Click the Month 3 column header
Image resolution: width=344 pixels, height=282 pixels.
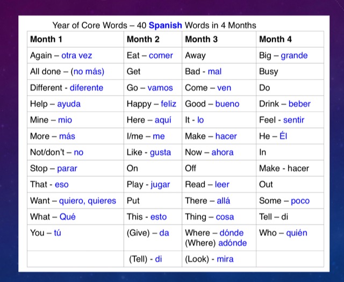(219, 39)
